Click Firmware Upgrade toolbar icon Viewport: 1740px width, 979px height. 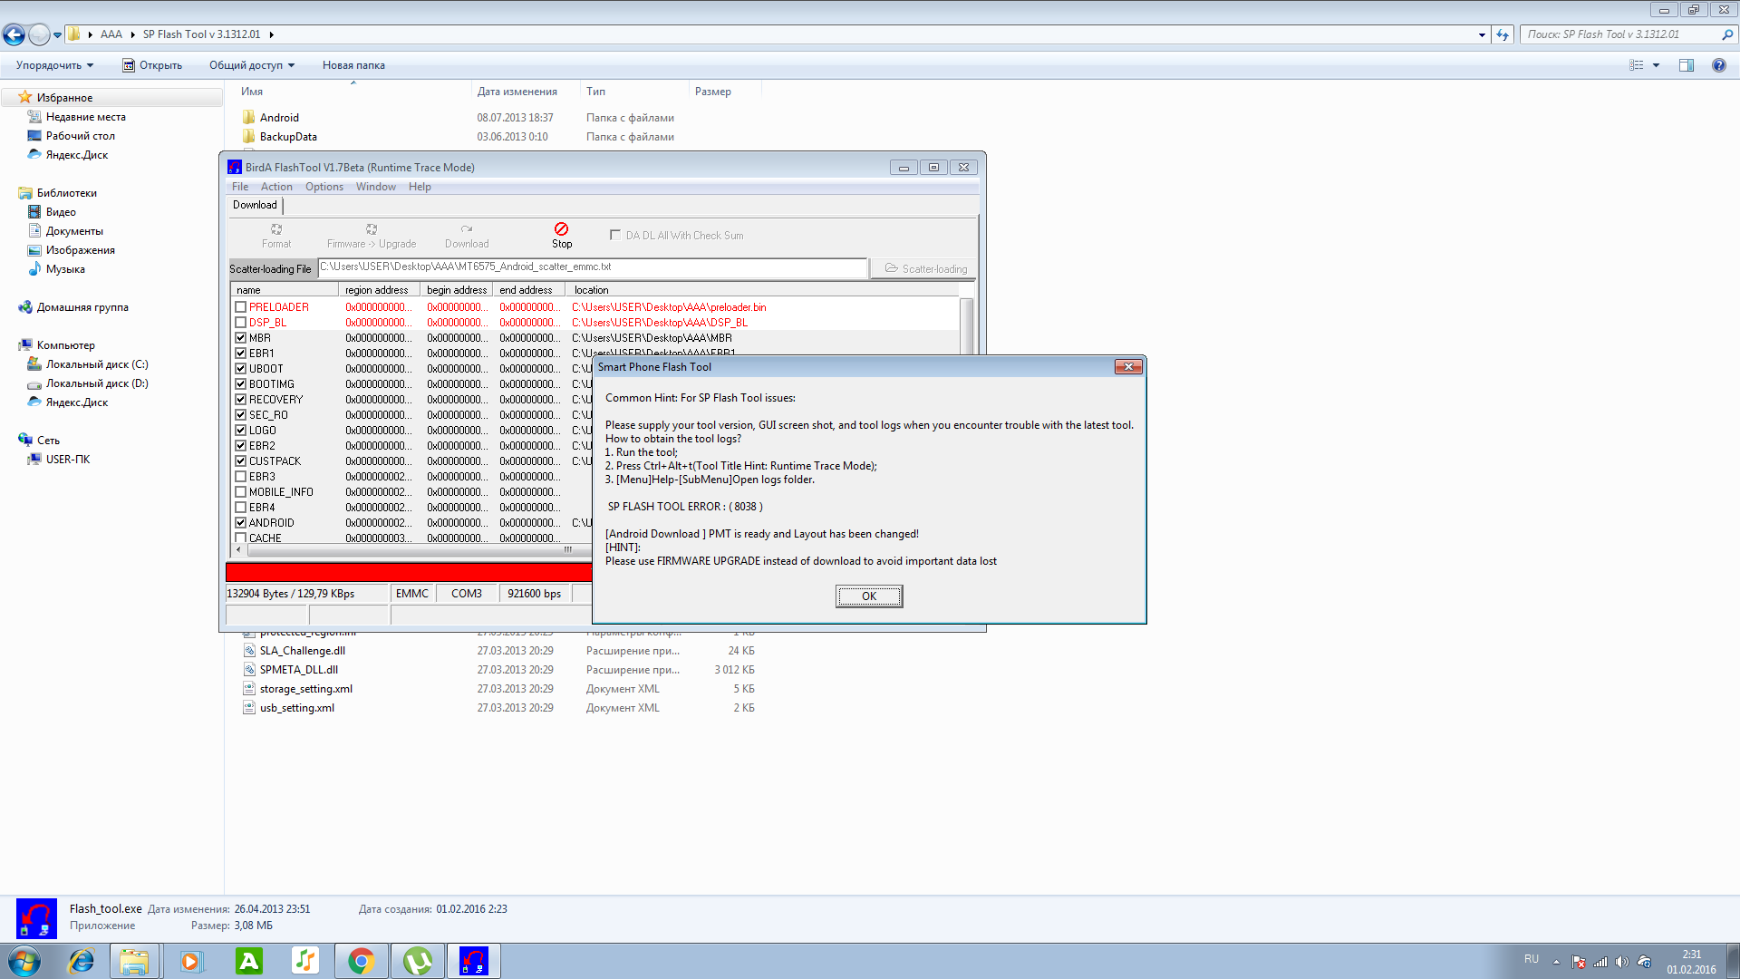pyautogui.click(x=372, y=230)
